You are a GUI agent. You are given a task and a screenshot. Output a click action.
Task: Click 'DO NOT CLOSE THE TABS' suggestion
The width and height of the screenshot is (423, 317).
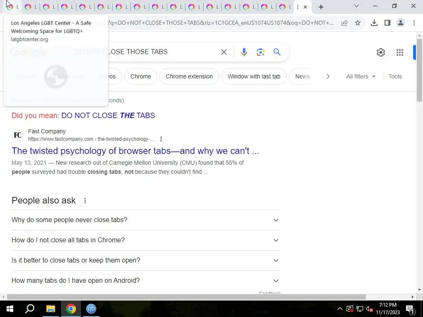click(x=108, y=116)
